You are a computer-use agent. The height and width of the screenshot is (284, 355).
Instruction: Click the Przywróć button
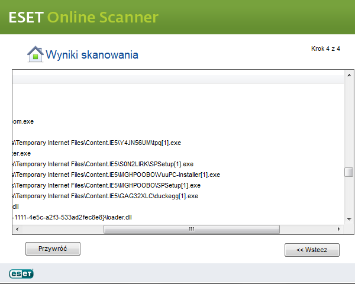tap(53, 248)
